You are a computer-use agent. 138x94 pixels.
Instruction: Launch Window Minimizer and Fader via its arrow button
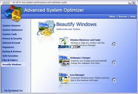click(x=114, y=45)
